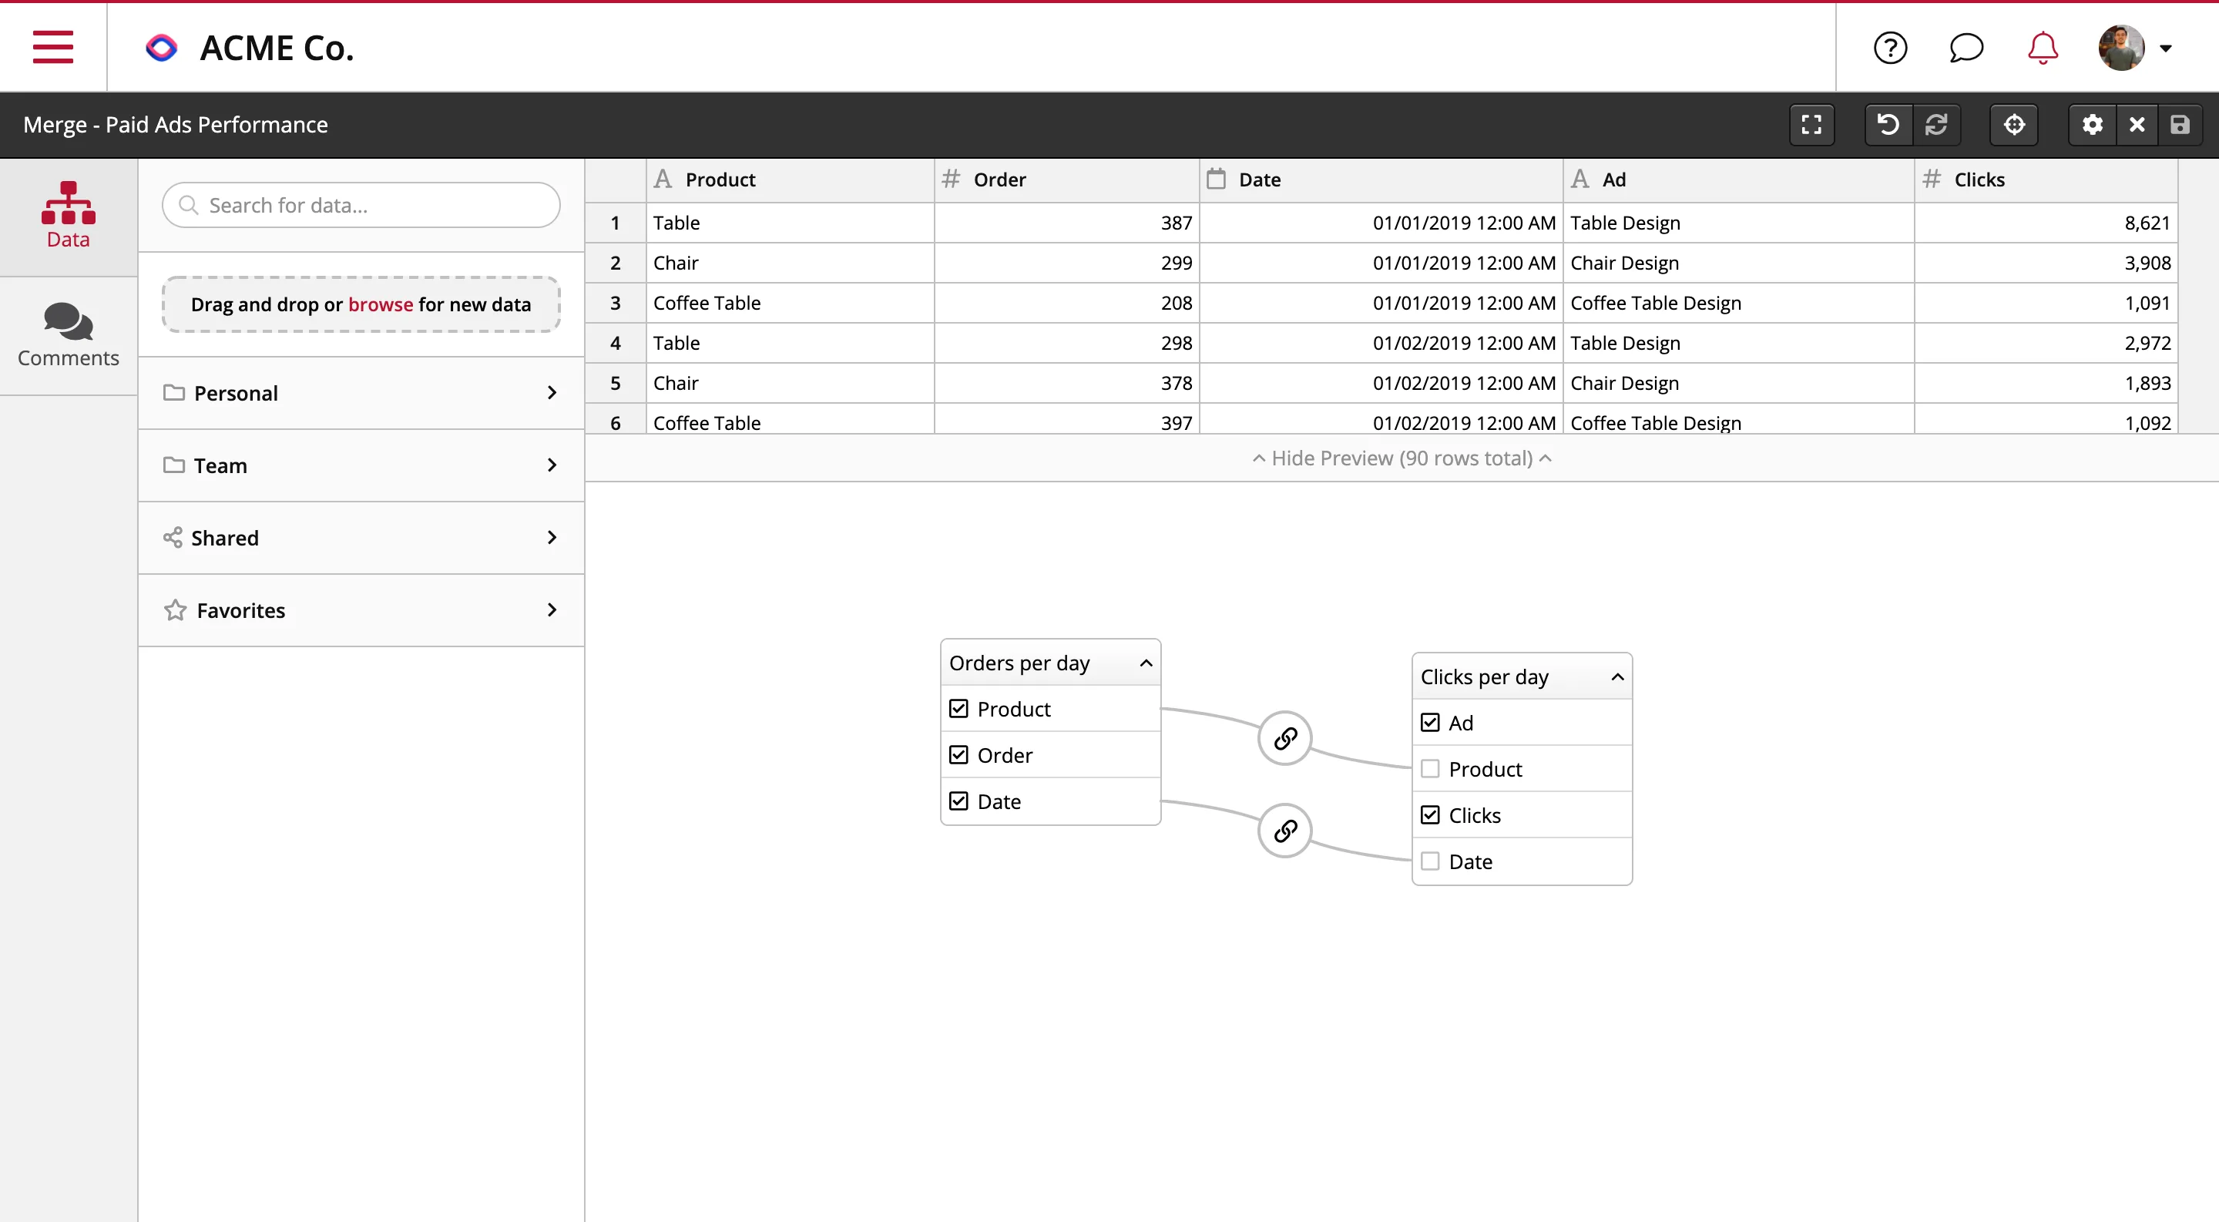Viewport: 2219px width, 1222px height.
Task: Save the merge with disk icon
Action: tap(2180, 125)
